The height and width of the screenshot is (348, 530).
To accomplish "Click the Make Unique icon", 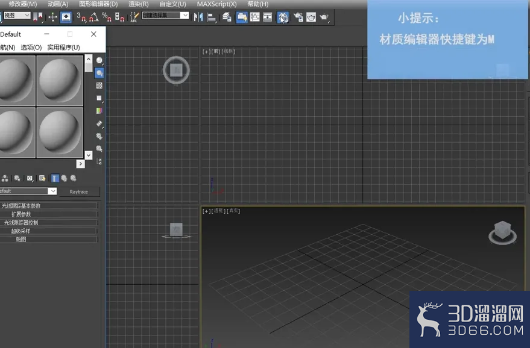I will (x=5, y=178).
